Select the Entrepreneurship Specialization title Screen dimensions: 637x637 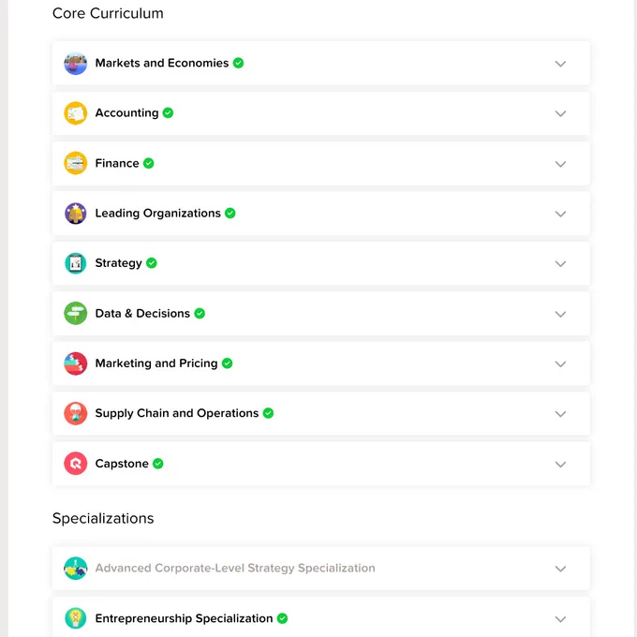[x=184, y=618]
